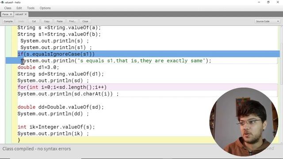Image resolution: width=283 pixels, height=159 pixels.
Task: Click the line 'System.out.println(ik) ;'
Action: pos(53,134)
